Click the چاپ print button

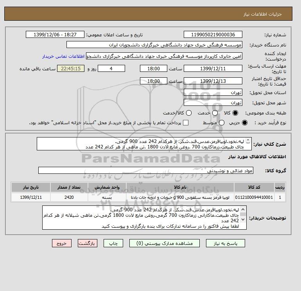click(113, 243)
